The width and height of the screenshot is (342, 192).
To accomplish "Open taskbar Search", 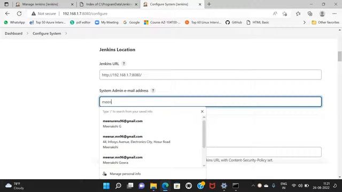I will [x=118, y=186].
